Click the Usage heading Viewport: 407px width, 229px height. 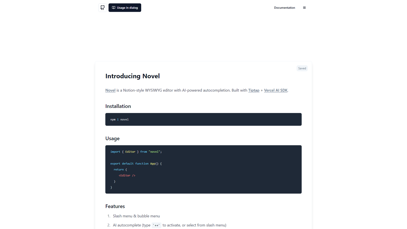point(112,138)
